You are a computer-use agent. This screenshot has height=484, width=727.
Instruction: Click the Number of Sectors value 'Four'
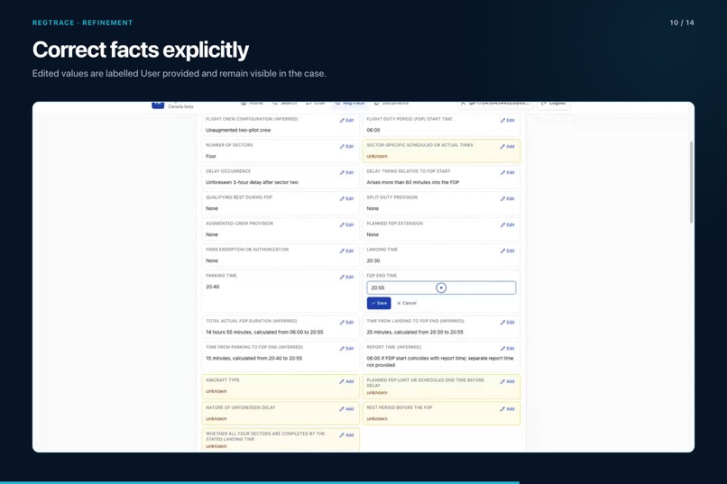point(211,157)
